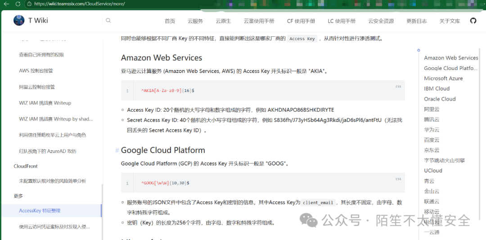The width and height of the screenshot is (486, 240).
Task: Open the 云原生 nav menu
Action: pos(224,21)
